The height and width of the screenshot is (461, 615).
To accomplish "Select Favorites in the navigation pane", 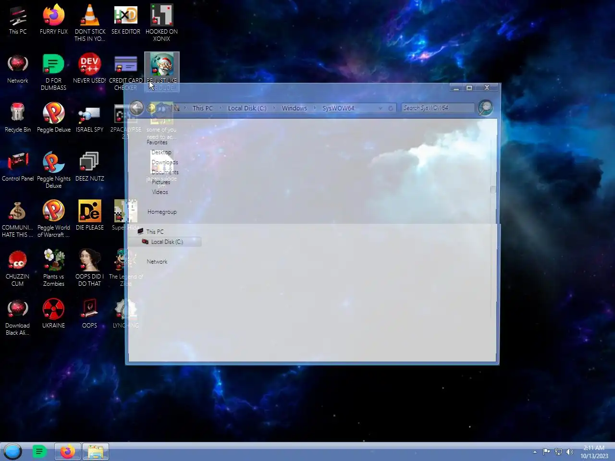I will pyautogui.click(x=157, y=142).
